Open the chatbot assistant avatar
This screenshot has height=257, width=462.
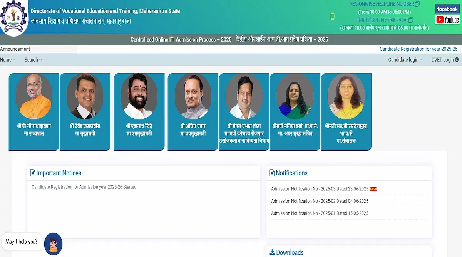[x=53, y=244]
